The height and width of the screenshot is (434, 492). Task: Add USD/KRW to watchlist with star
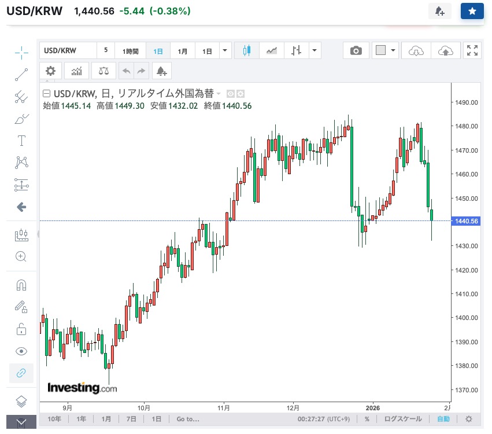coord(472,11)
